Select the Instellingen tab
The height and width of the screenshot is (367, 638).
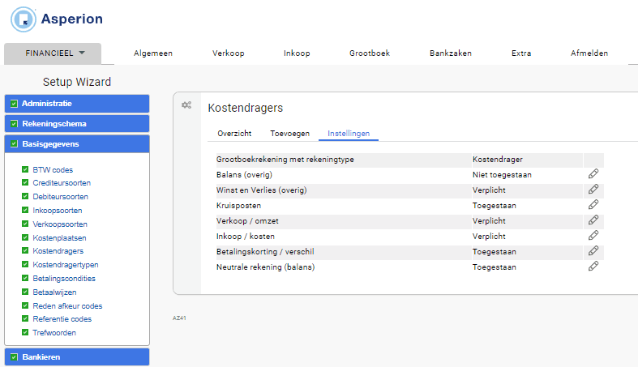pyautogui.click(x=349, y=134)
